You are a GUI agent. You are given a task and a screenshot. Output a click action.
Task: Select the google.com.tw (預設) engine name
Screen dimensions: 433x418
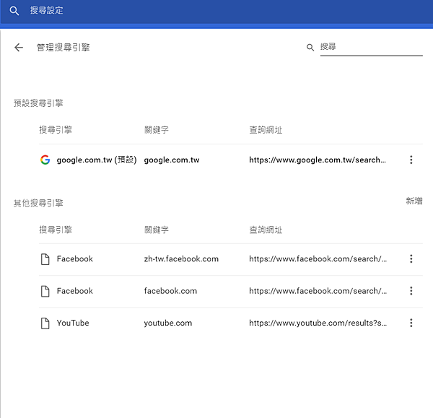click(x=97, y=160)
